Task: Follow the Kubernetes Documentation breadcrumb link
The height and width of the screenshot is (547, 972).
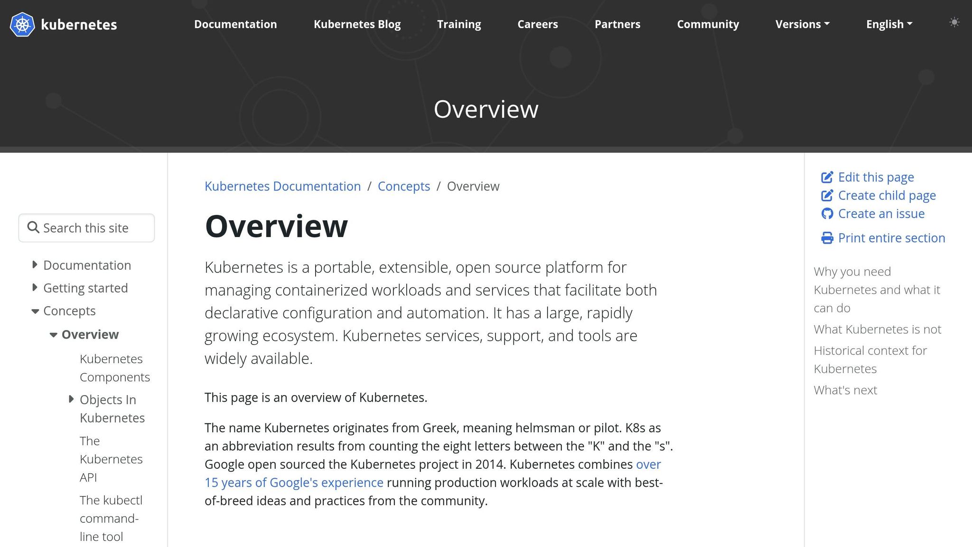Action: [x=283, y=186]
